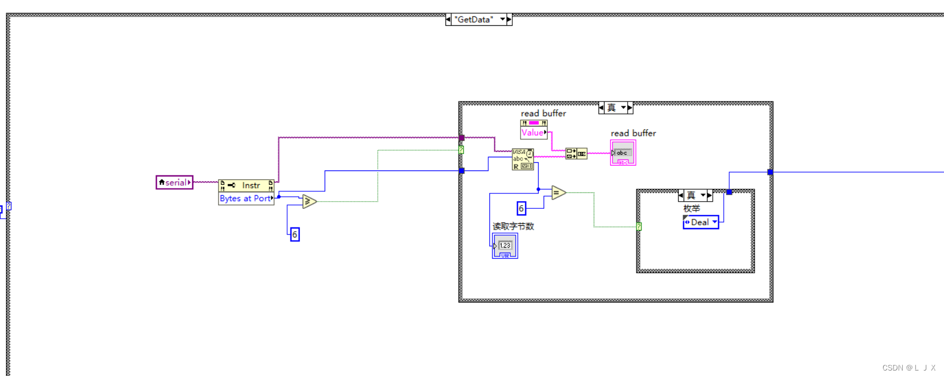Go to next case of GetData structure
Viewport: 944px width, 376px height.
coord(509,19)
